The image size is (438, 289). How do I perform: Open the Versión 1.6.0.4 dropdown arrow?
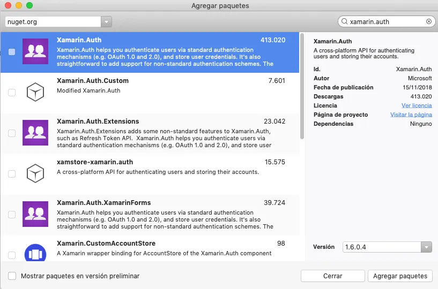tap(426, 247)
